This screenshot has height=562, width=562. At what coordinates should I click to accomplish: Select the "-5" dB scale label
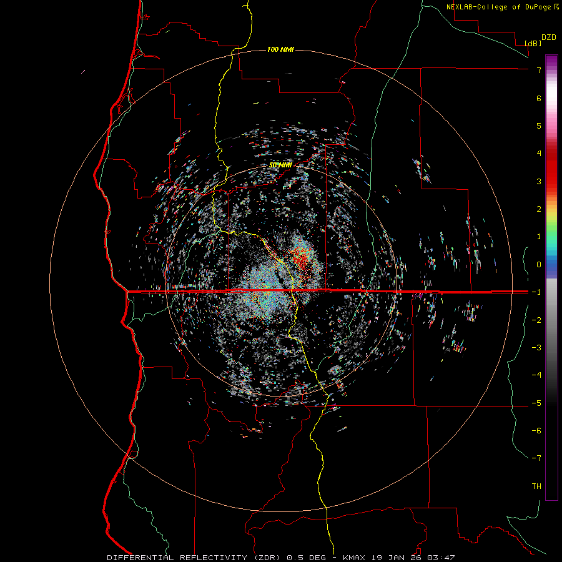point(536,403)
